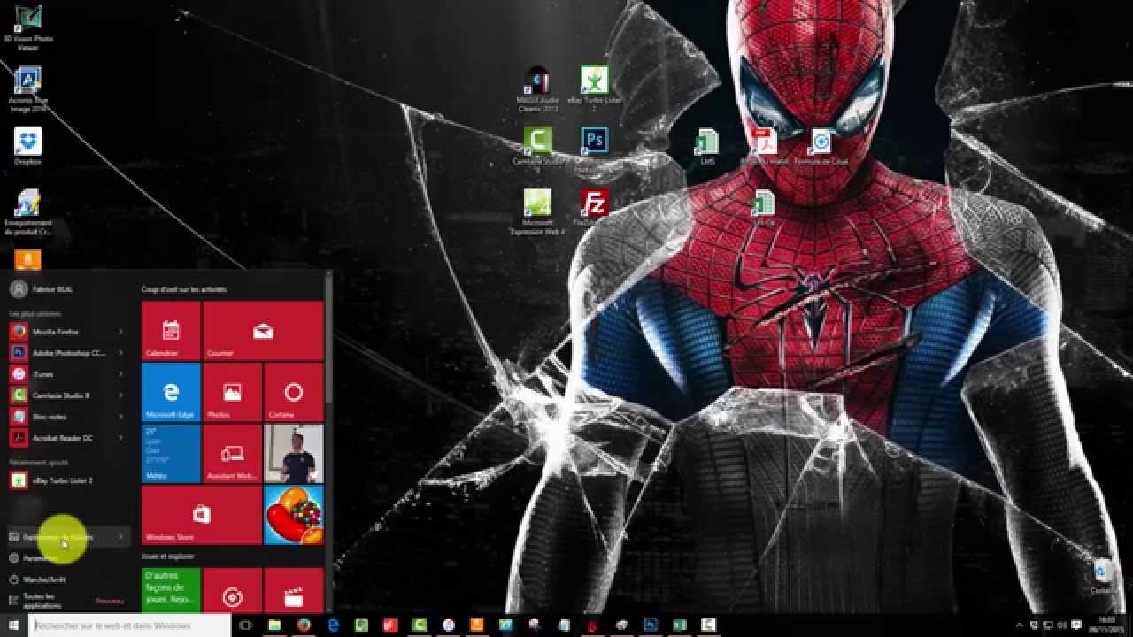The width and height of the screenshot is (1133, 637).
Task: Show Toutes les applications list
Action: [67, 601]
